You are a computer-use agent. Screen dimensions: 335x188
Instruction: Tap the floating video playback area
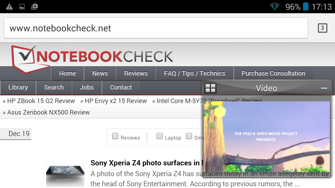click(267, 136)
